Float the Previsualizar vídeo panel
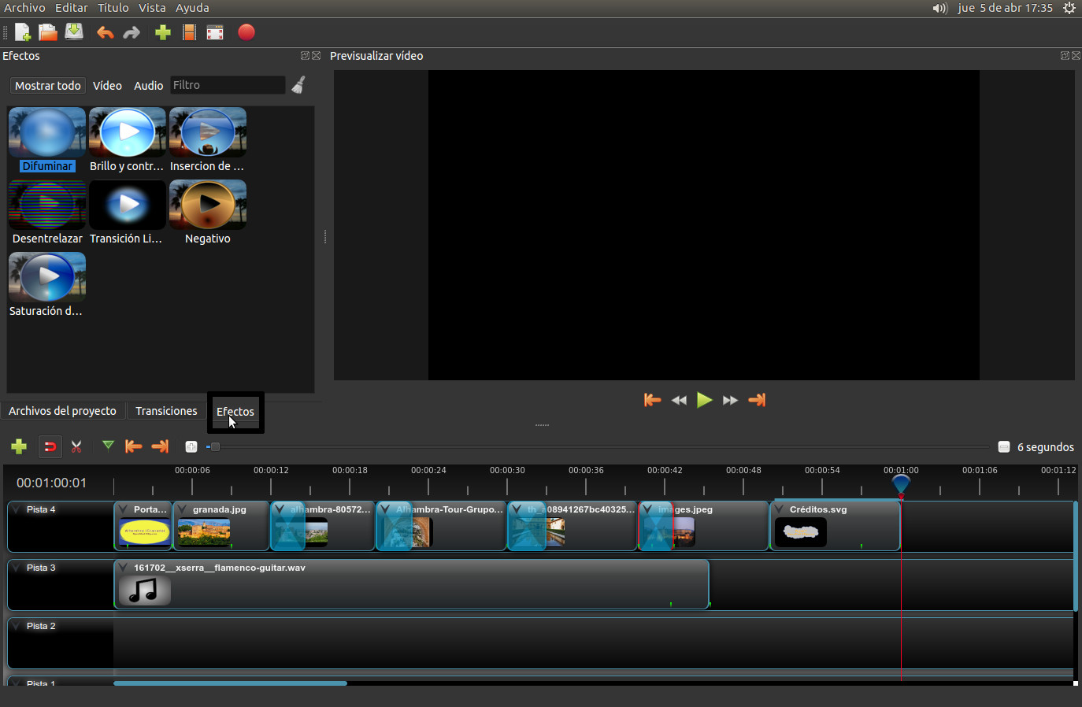The height and width of the screenshot is (707, 1082). pos(1065,56)
